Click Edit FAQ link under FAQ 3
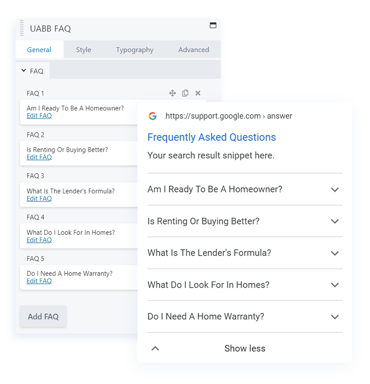Viewport: 370px width, 384px height. click(39, 198)
